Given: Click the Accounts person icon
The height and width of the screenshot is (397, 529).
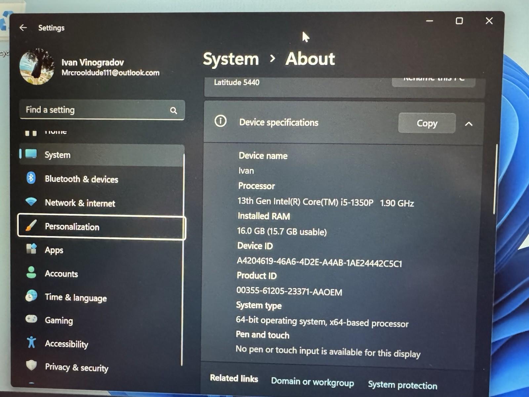Looking at the screenshot, I should (x=31, y=272).
